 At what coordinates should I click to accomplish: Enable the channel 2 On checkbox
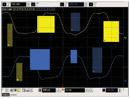click(37, 6)
